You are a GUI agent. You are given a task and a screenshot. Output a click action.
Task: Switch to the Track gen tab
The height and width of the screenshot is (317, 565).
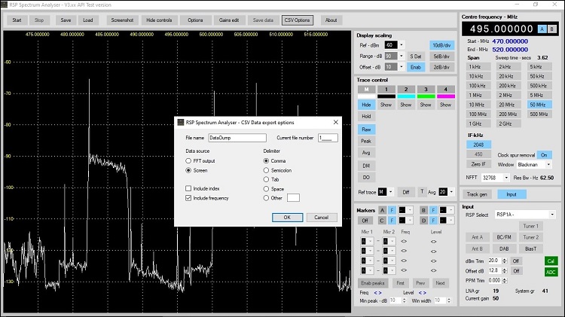click(x=476, y=194)
